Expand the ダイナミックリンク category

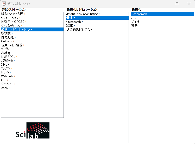[x=11, y=26]
